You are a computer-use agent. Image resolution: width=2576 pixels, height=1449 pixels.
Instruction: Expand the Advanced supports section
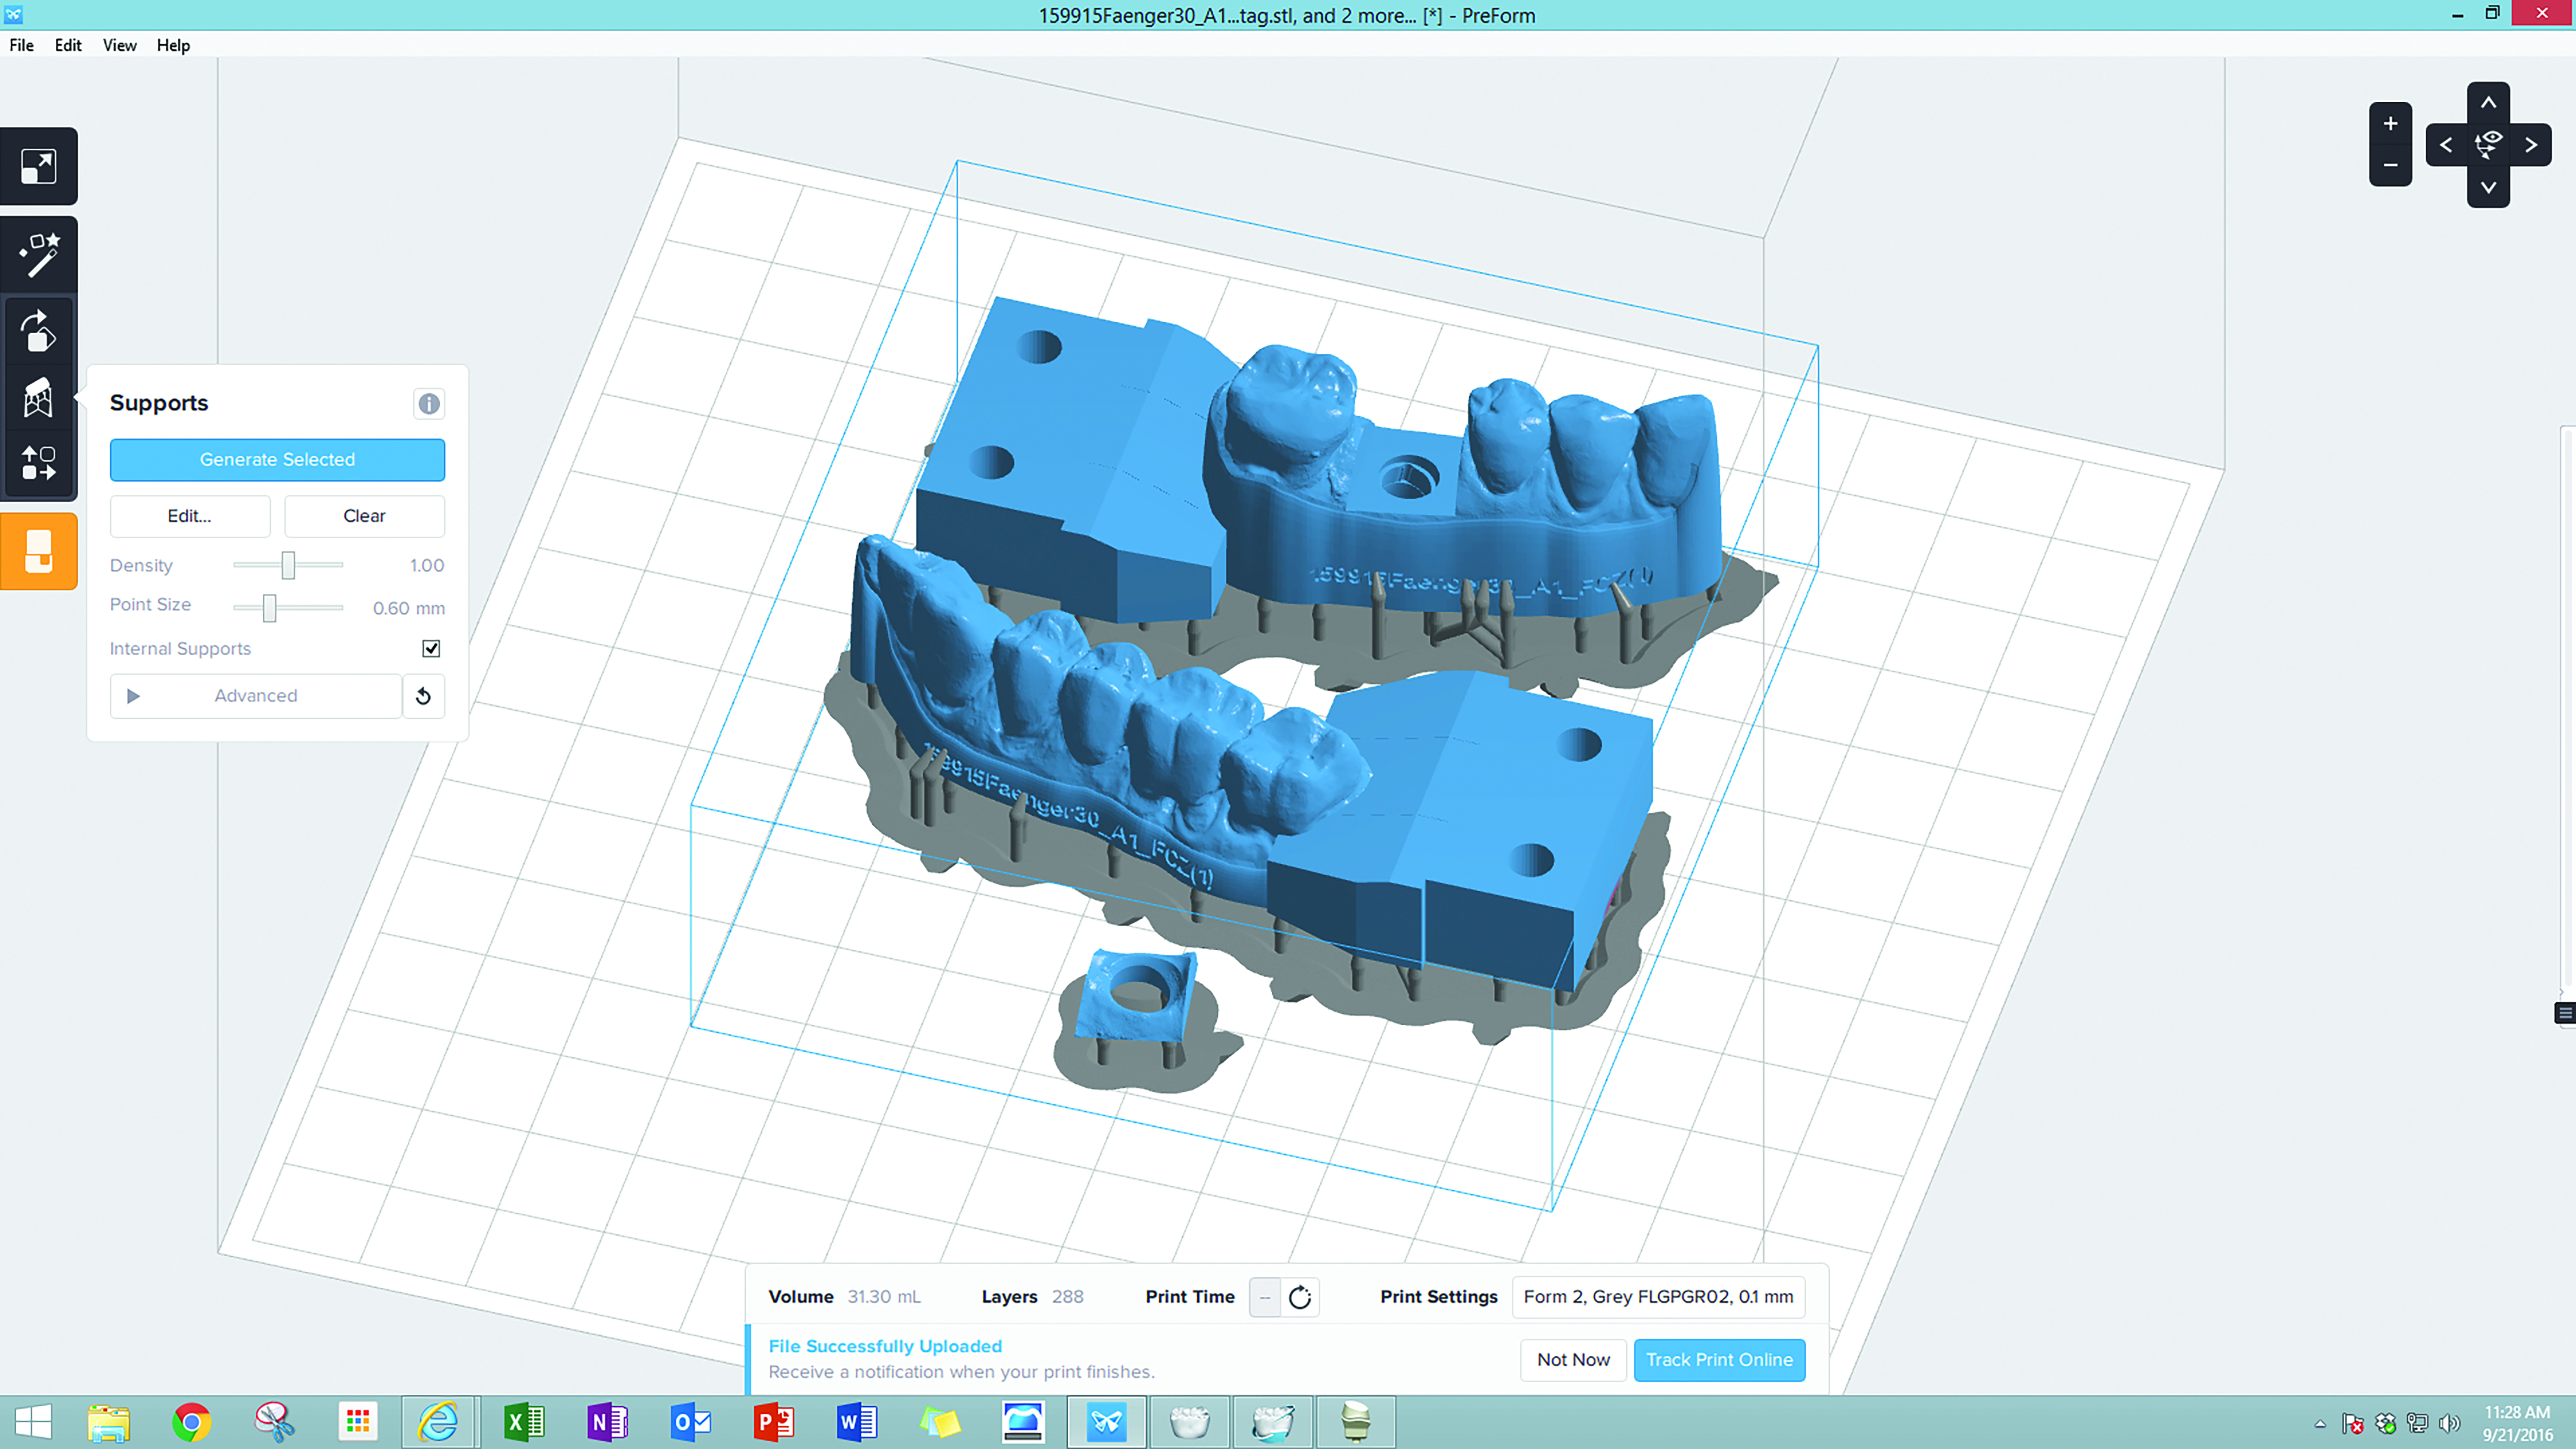click(255, 696)
